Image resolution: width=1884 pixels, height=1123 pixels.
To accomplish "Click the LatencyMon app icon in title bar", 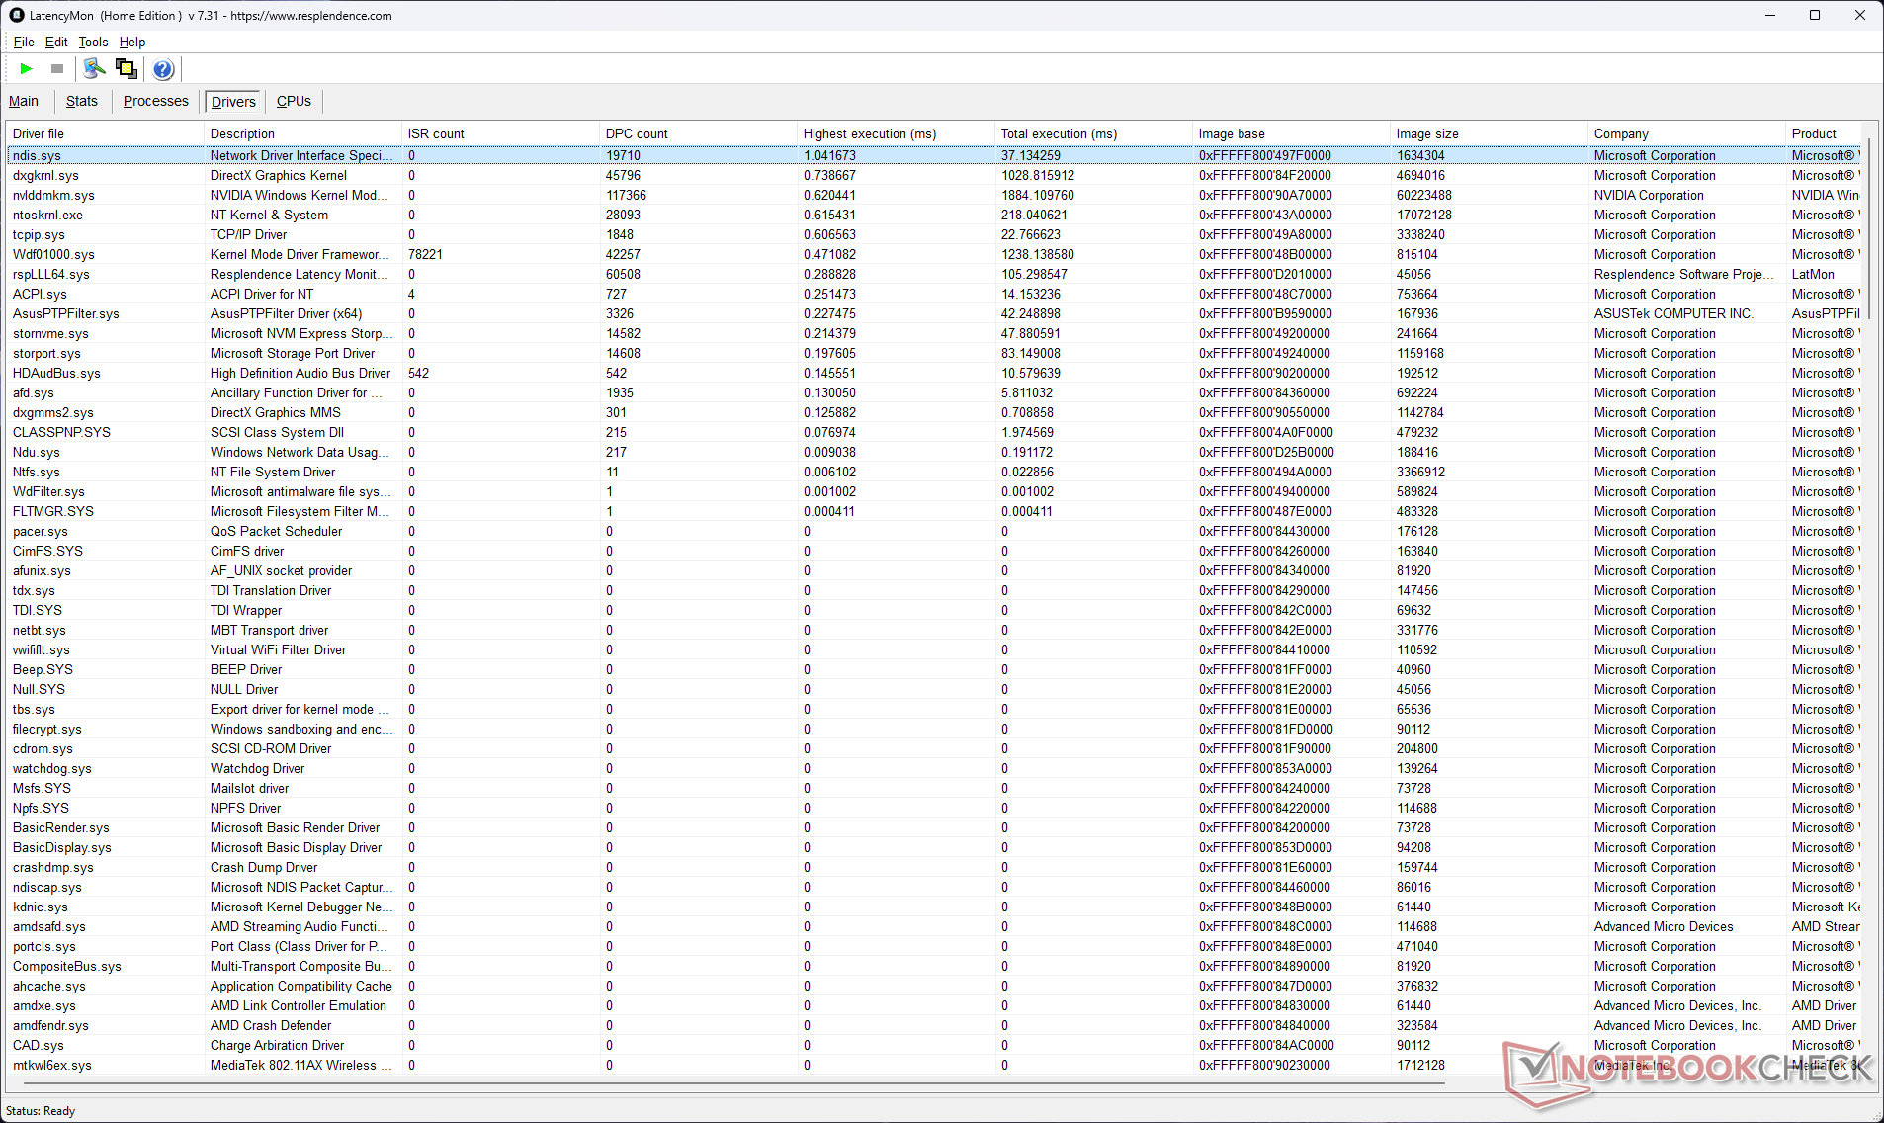I will [x=16, y=15].
